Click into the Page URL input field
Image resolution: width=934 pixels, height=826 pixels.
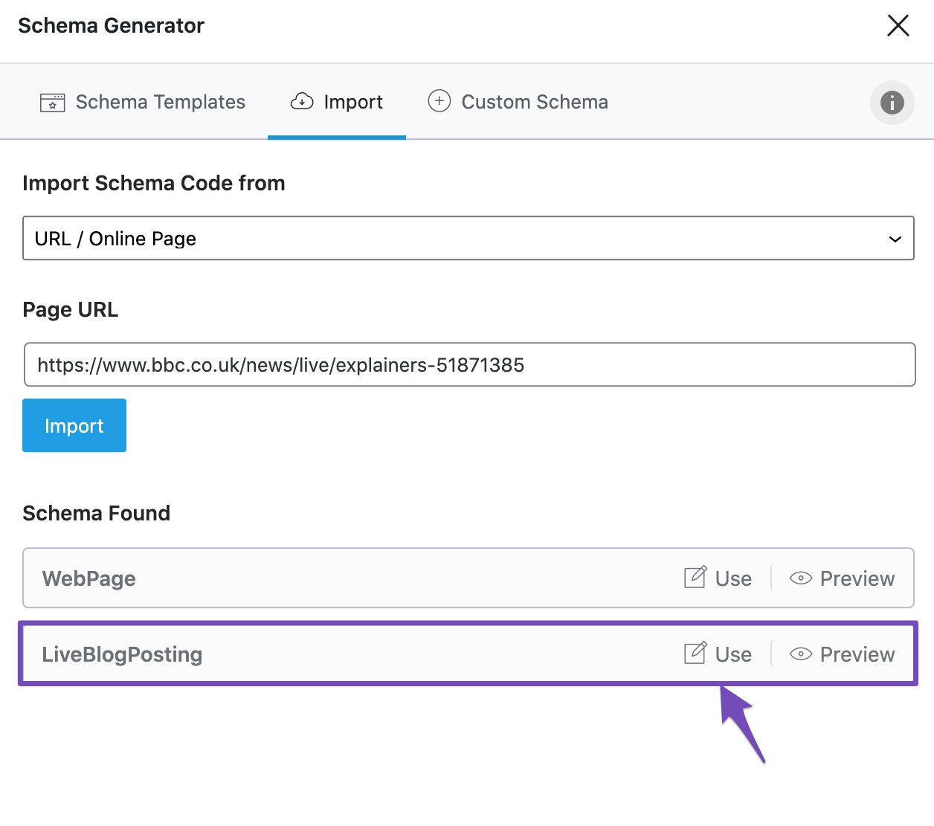click(x=469, y=364)
